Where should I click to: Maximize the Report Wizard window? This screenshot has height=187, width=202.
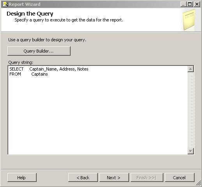(x=190, y=4)
